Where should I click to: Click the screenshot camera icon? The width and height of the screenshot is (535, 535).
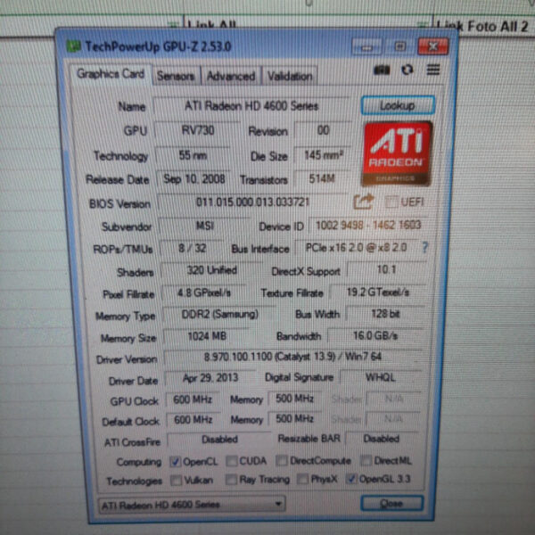[382, 70]
